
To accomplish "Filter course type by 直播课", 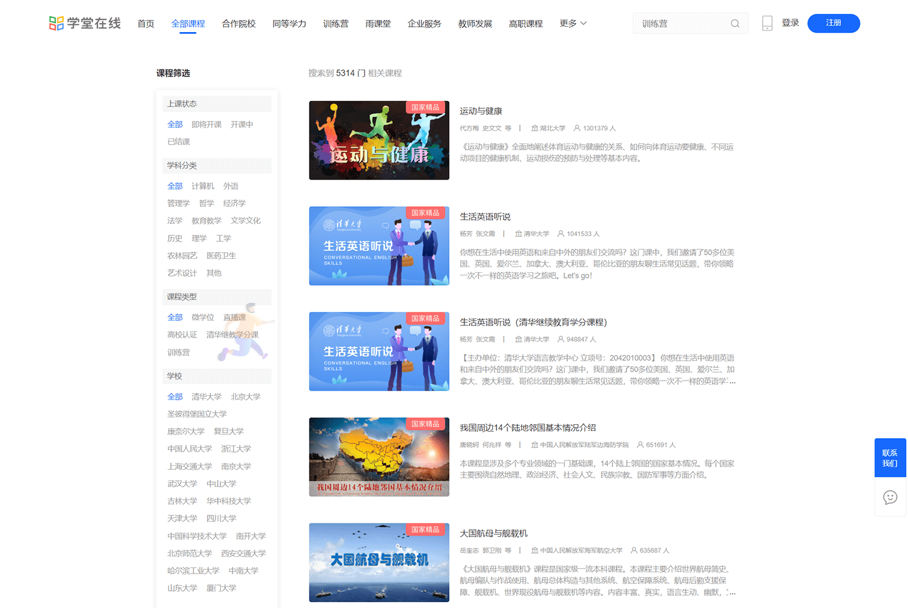I will [234, 317].
